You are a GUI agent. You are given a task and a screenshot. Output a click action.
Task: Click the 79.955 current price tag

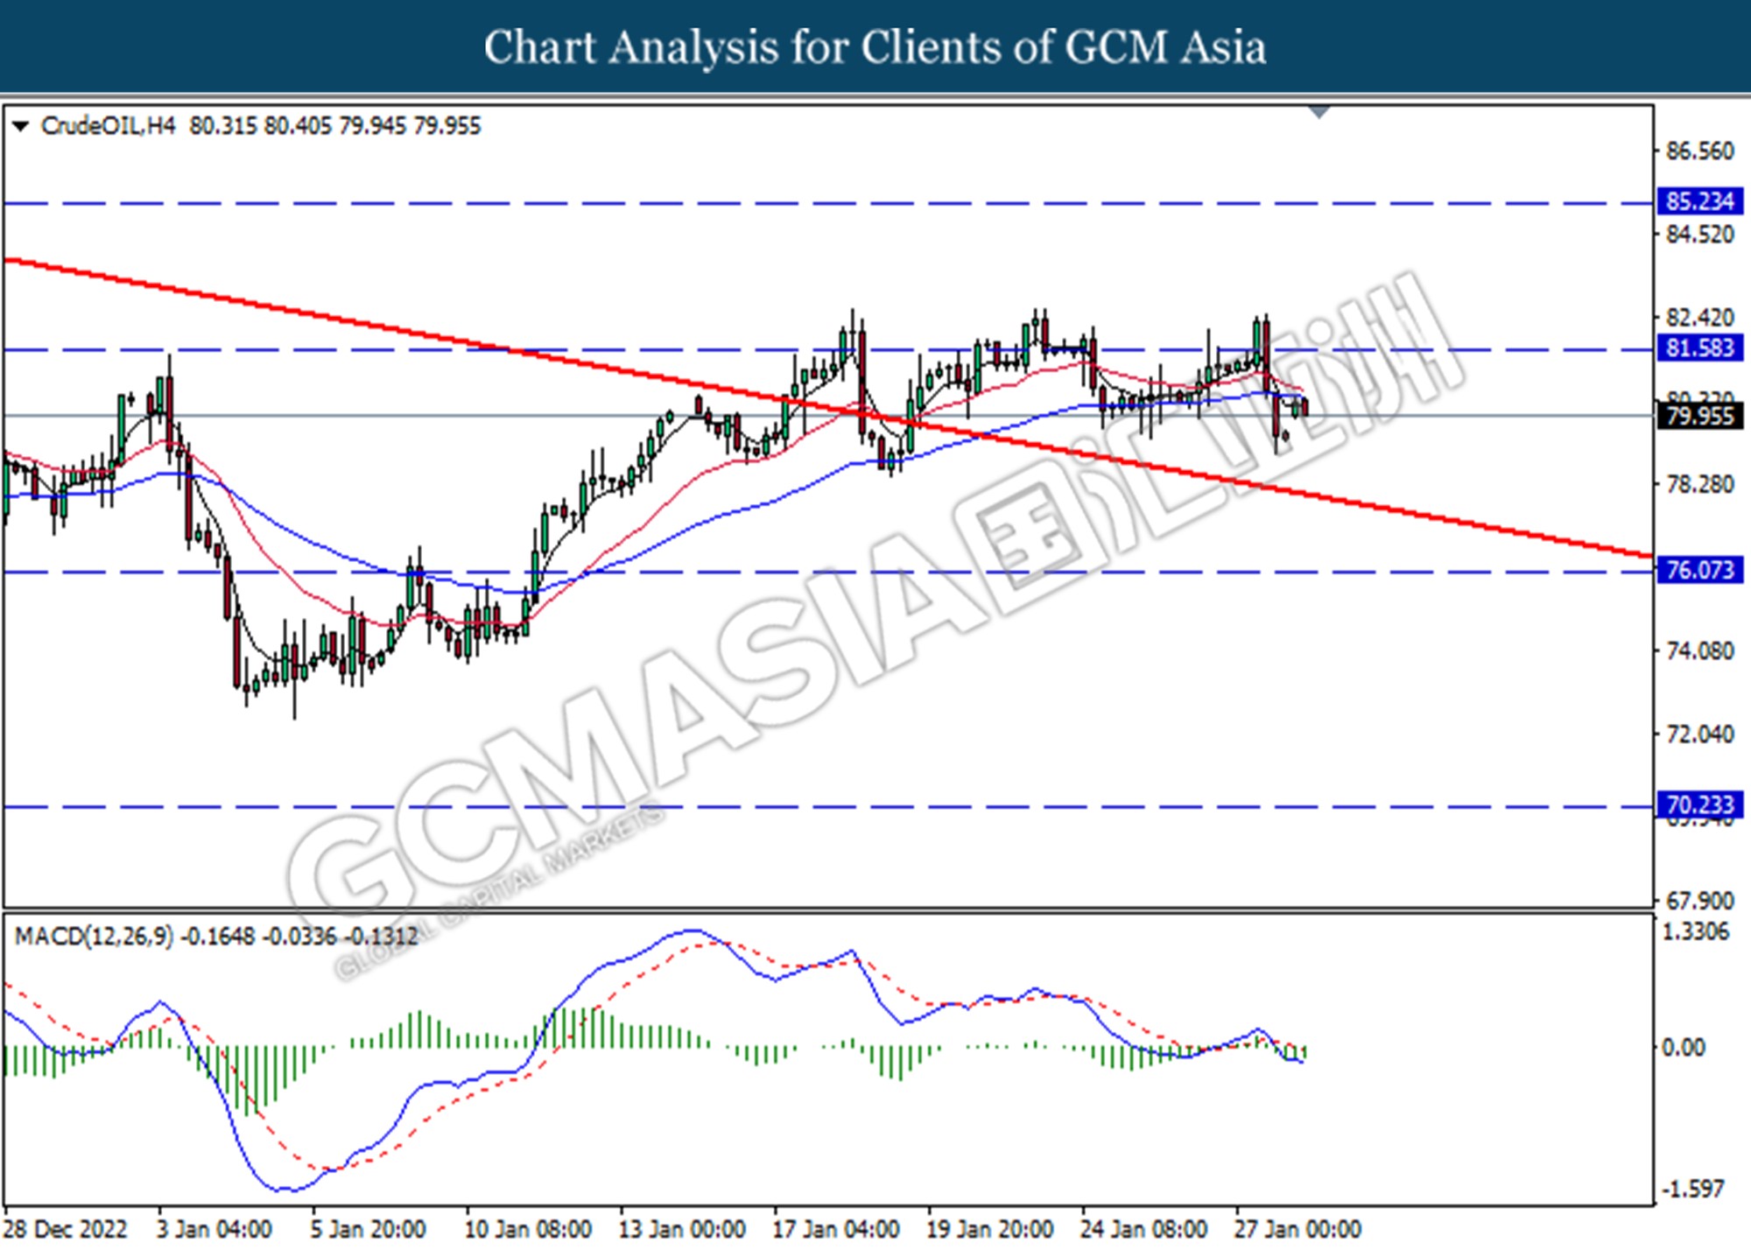tap(1699, 416)
